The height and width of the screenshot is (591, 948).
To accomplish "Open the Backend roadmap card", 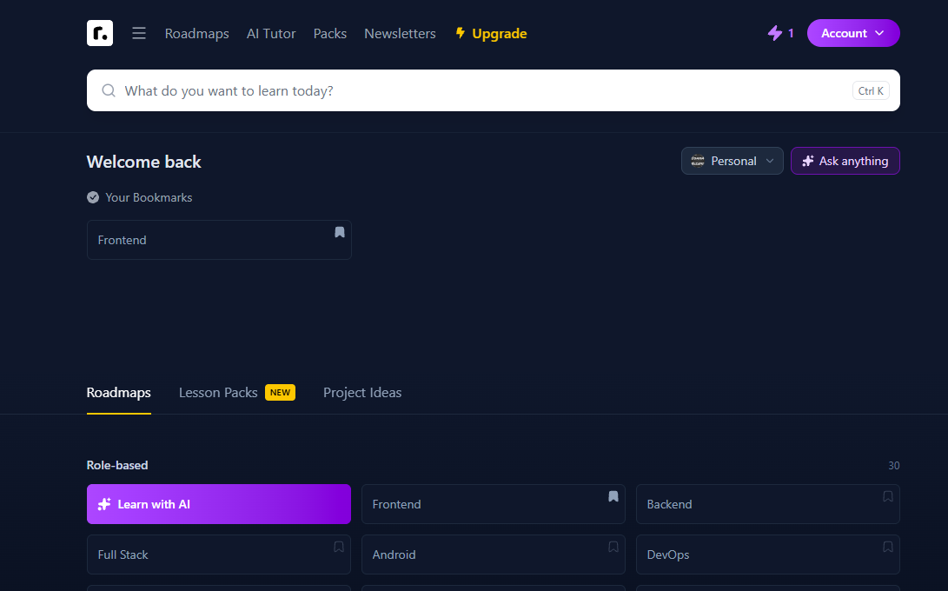I will pyautogui.click(x=768, y=504).
